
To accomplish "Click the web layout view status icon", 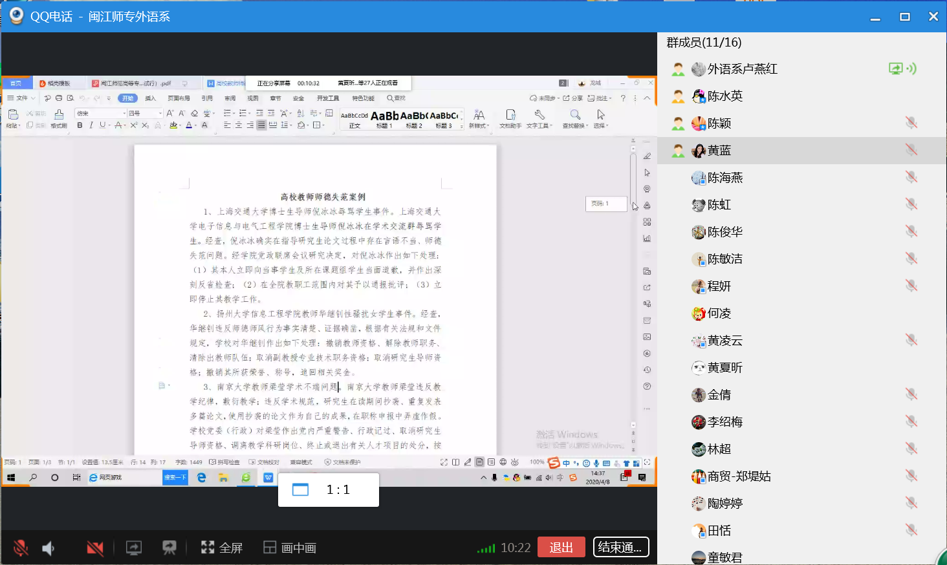I will [x=503, y=462].
